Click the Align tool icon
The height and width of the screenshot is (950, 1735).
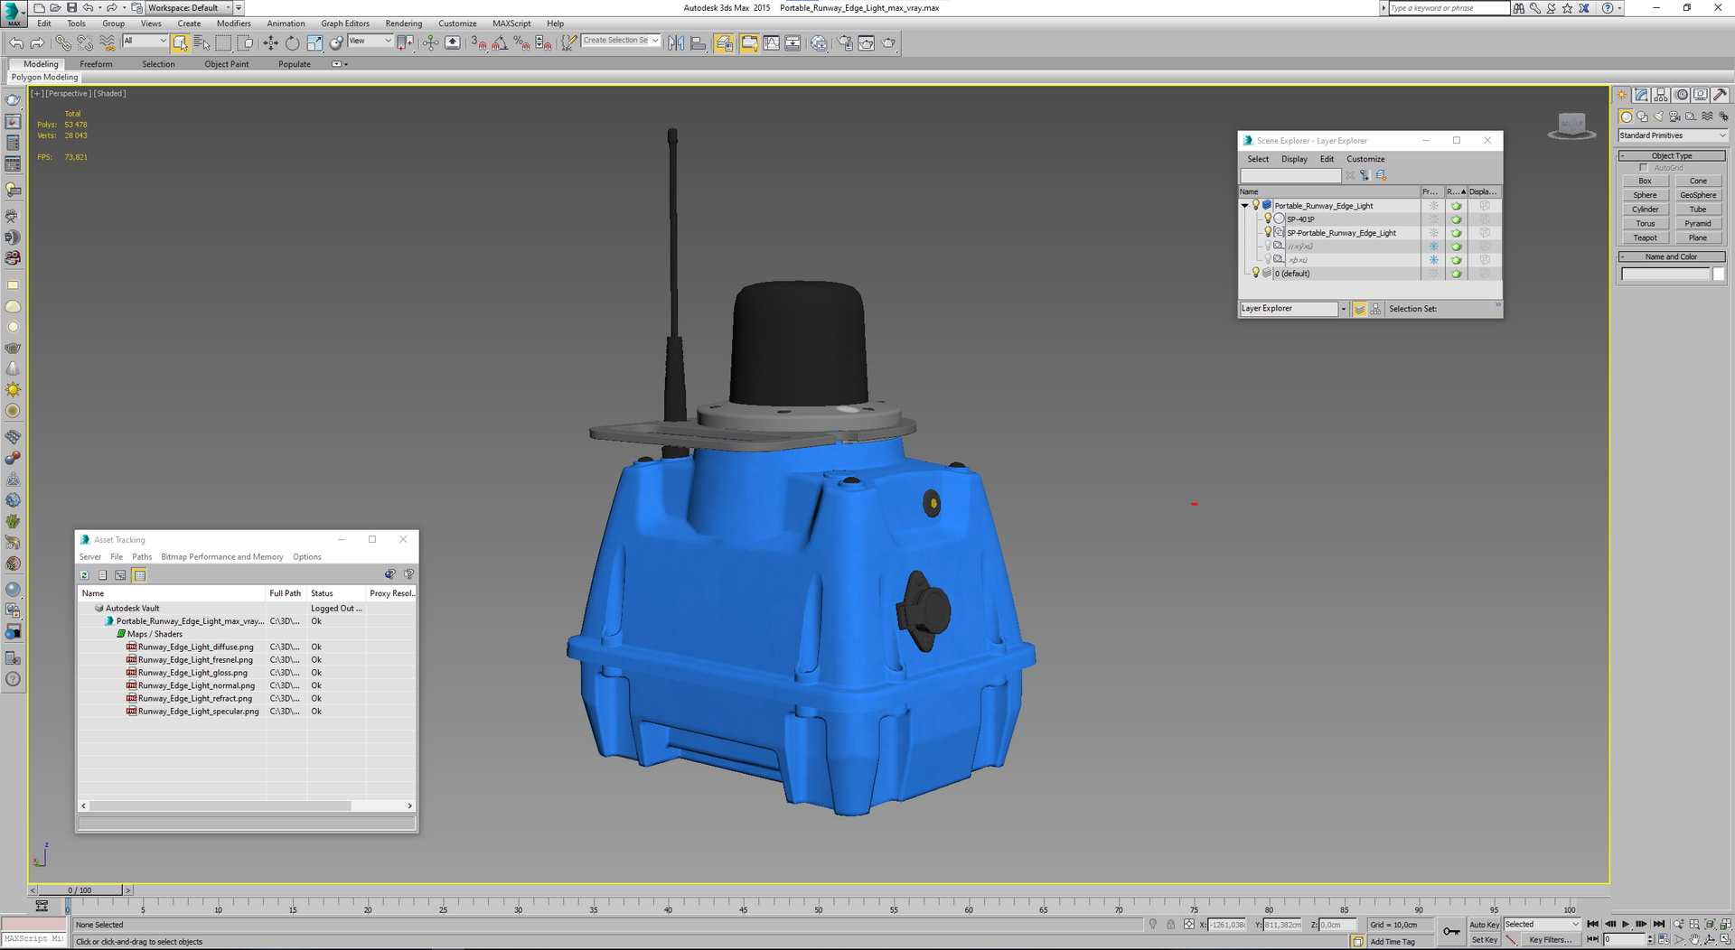(698, 42)
